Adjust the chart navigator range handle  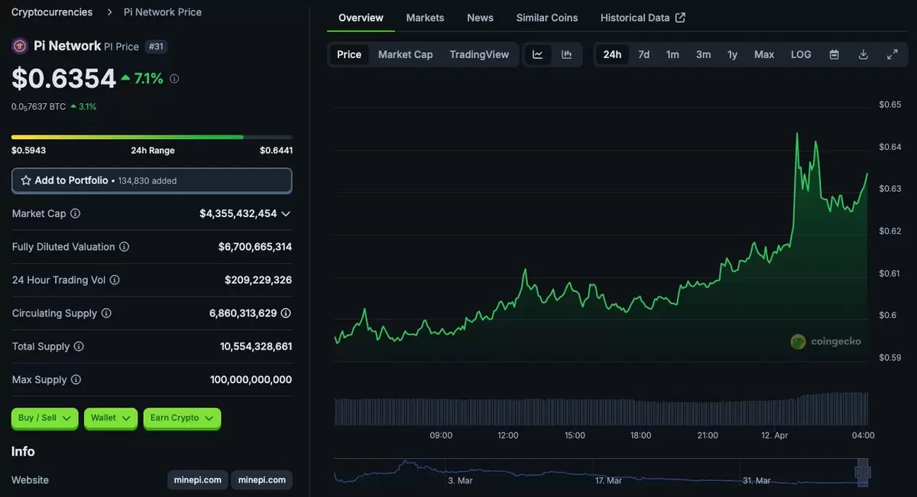point(864,473)
